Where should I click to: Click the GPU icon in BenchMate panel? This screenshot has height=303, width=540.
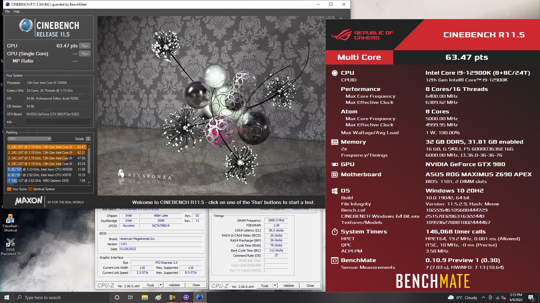coord(334,164)
